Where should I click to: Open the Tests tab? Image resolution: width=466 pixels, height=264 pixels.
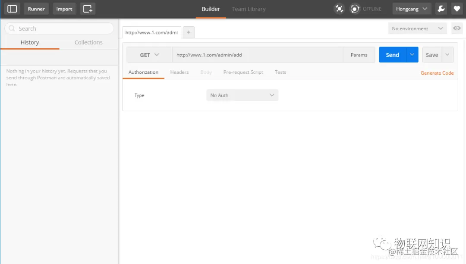click(280, 72)
